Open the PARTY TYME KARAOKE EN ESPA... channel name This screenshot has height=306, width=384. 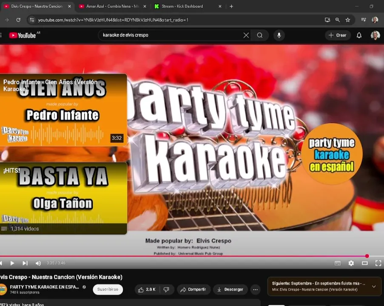pyautogui.click(x=44, y=287)
